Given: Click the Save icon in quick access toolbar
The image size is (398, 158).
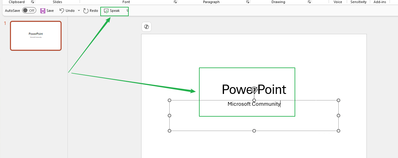Looking at the screenshot, I should [43, 11].
